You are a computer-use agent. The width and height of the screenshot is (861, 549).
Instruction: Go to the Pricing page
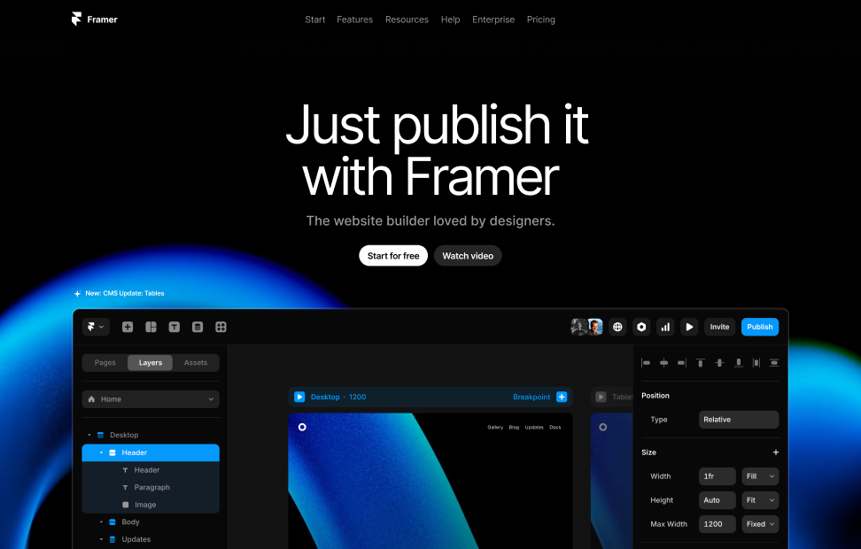coord(541,19)
